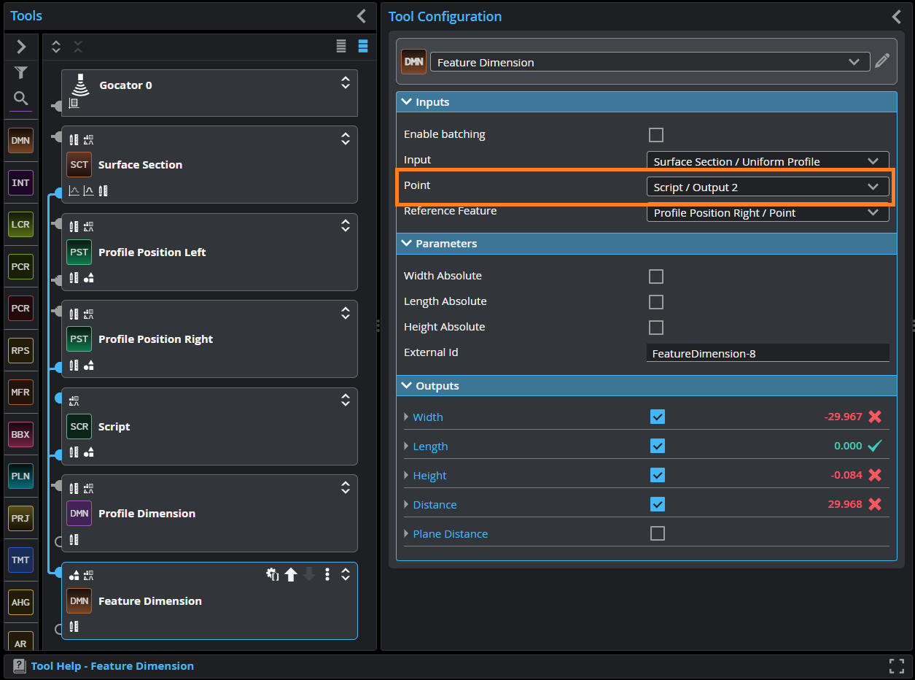The image size is (915, 680).
Task: Click the pencil edit icon
Action: 882,61
